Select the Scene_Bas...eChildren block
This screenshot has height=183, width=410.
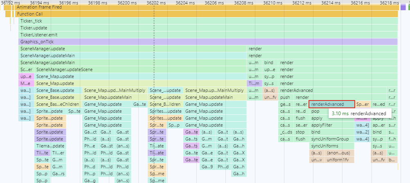coord(59,104)
